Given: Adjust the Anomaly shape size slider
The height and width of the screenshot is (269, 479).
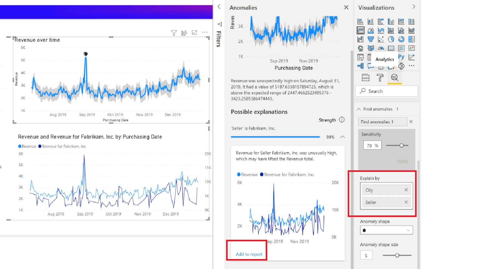Looking at the screenshot, I should [397, 255].
